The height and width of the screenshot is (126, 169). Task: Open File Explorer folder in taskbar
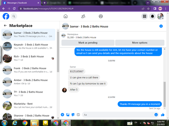34,123
